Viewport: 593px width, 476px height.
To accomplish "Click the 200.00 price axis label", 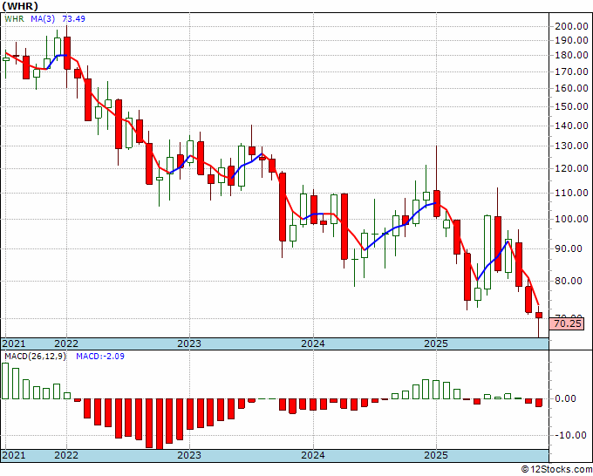I will [571, 26].
